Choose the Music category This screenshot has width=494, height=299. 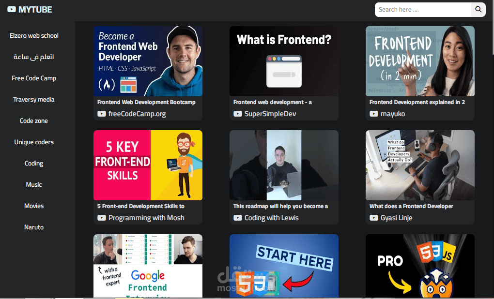[34, 184]
